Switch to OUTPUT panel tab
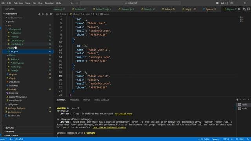This screenshot has width=251, height=141. (87, 100)
